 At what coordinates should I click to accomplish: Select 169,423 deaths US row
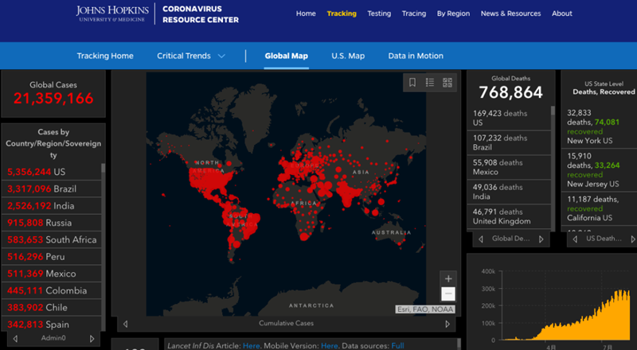click(x=509, y=118)
